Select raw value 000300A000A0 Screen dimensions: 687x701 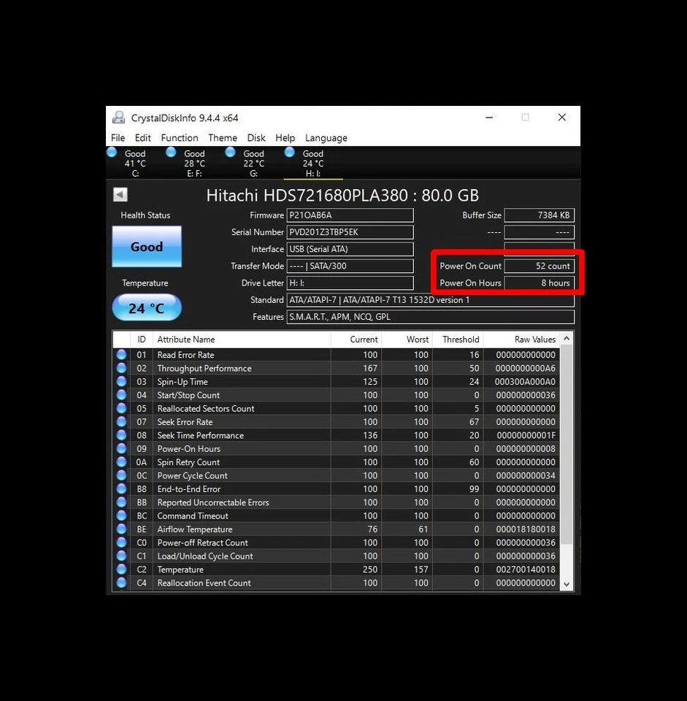[525, 382]
